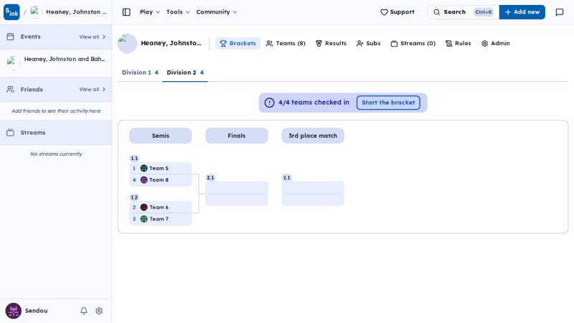Click the Streams sidebar heading
Viewport: 574px width, 323px height.
tap(33, 133)
